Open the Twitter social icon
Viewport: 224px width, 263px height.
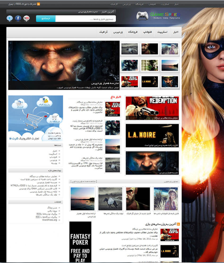coord(10,18)
